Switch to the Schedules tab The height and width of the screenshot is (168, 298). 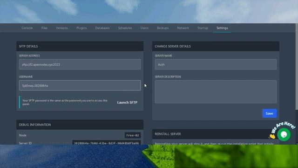point(125,28)
